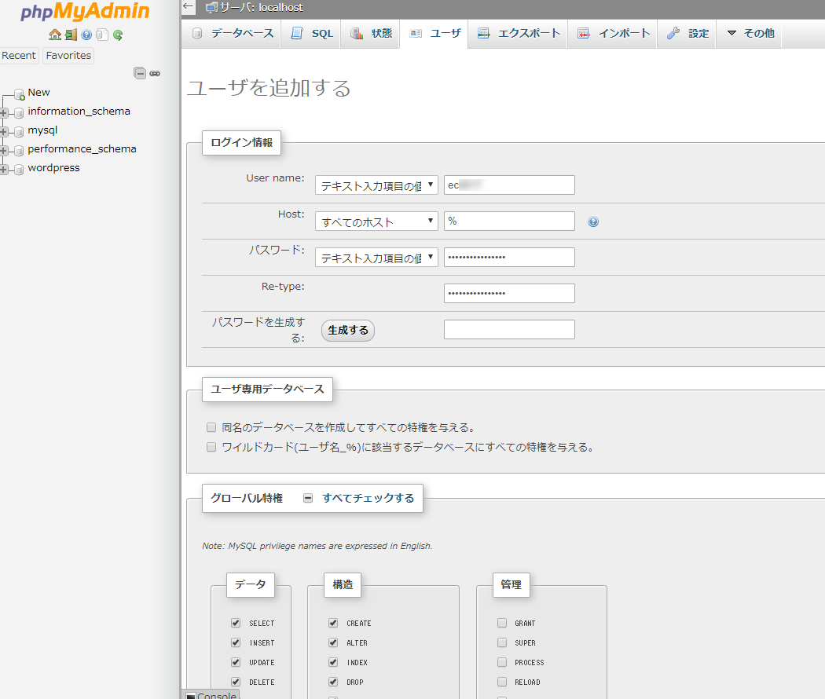
Task: Switch to the SQL tab
Action: click(312, 34)
